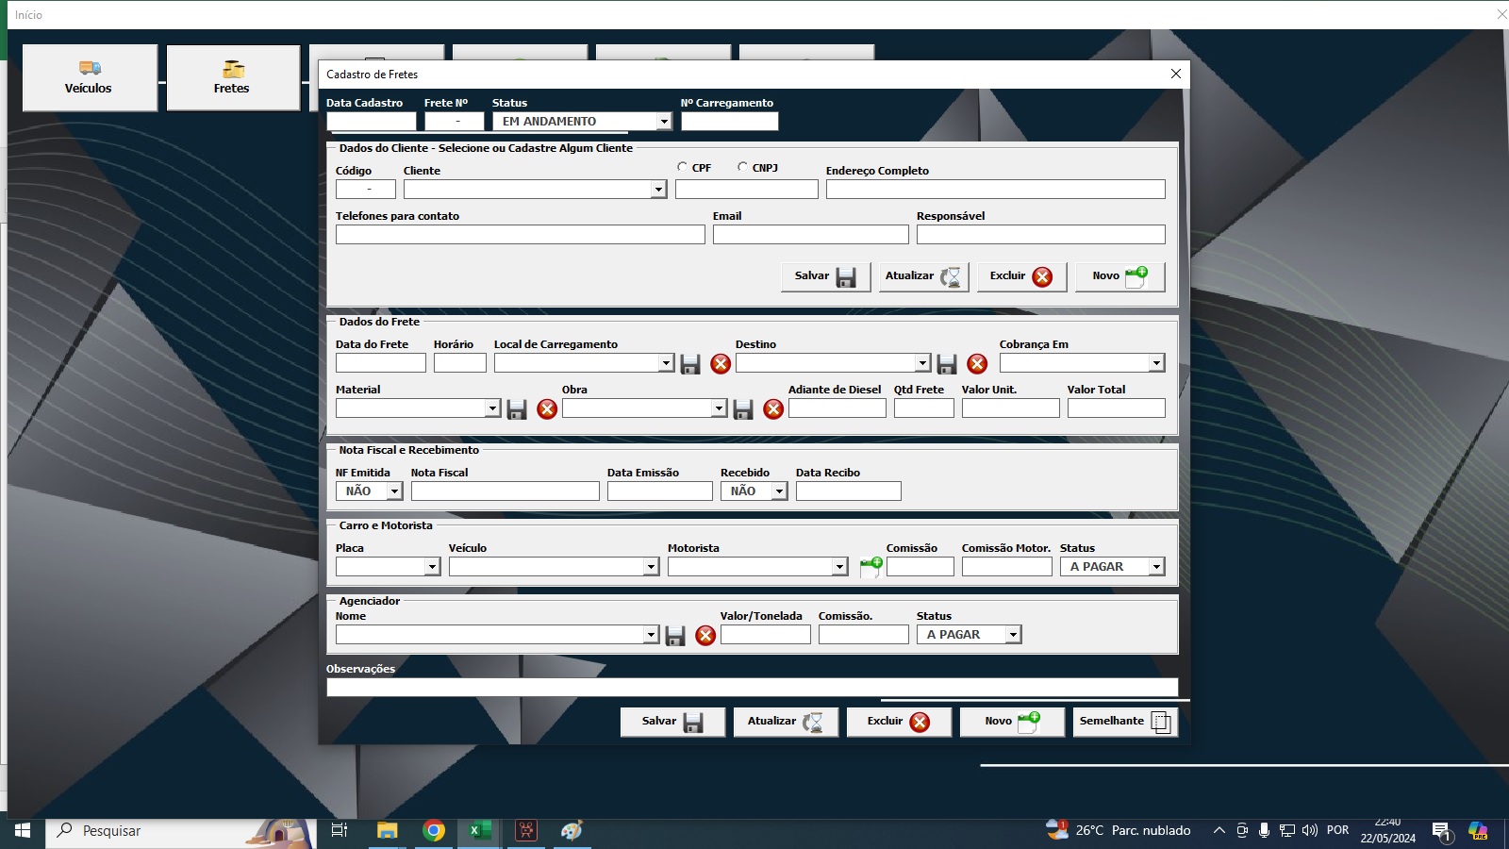Click the Endereço Completo input field
The image size is (1509, 849).
tap(995, 190)
